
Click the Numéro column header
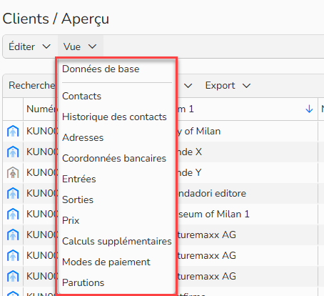41,109
